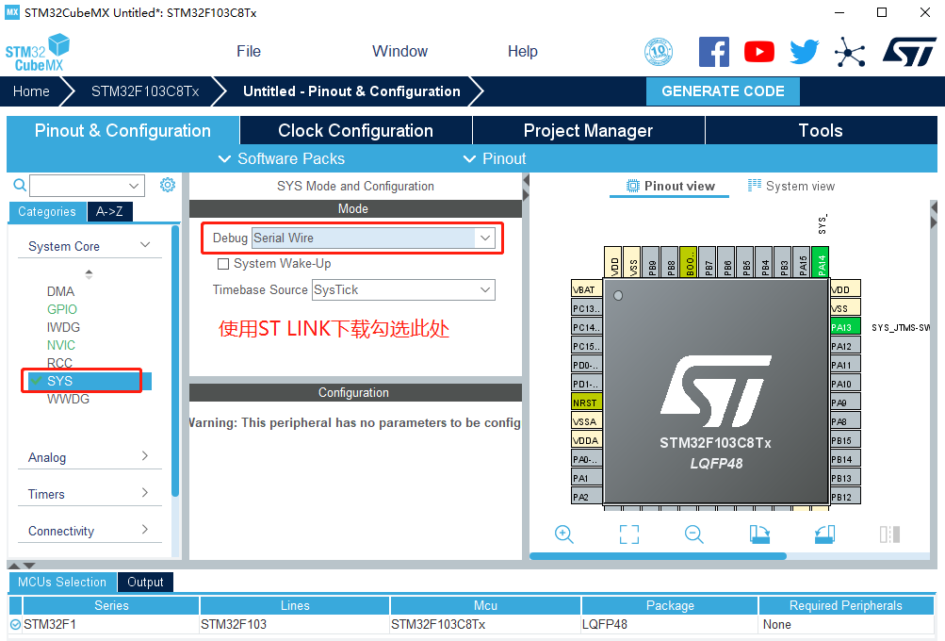Open the categories settings gear icon

coord(168,185)
